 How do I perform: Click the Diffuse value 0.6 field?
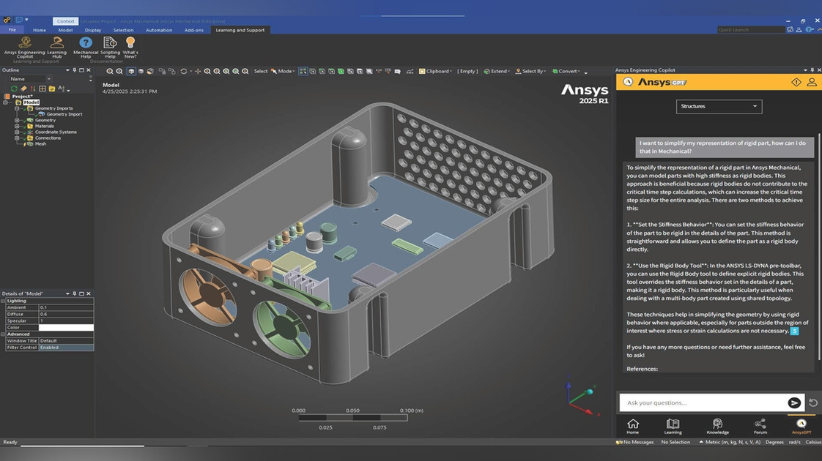(x=66, y=315)
